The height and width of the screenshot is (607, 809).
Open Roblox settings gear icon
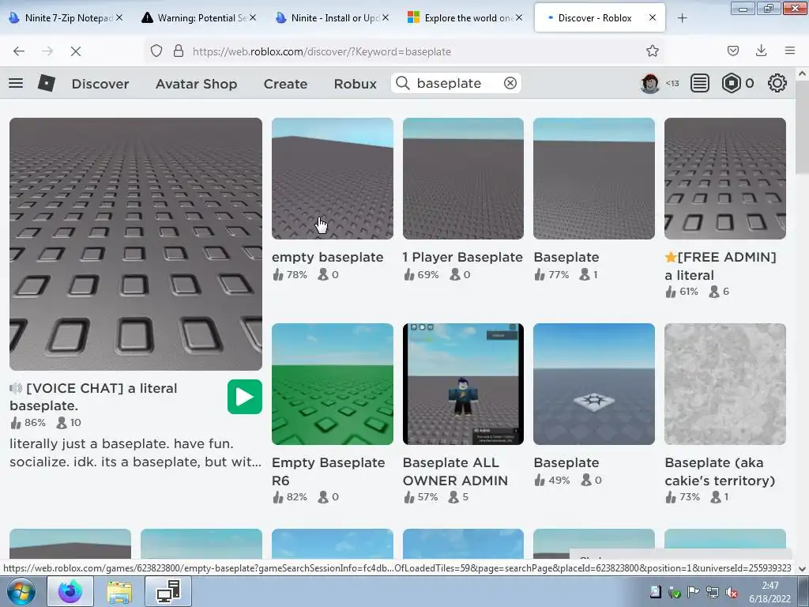[777, 83]
